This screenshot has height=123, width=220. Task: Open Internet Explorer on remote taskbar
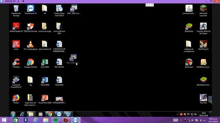(x=22, y=114)
